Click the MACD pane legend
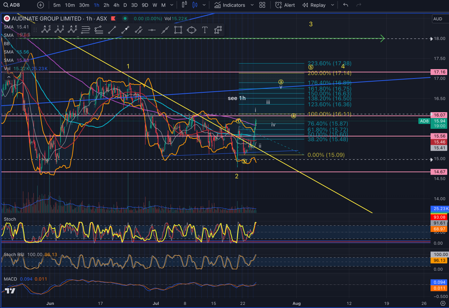 click(25, 279)
